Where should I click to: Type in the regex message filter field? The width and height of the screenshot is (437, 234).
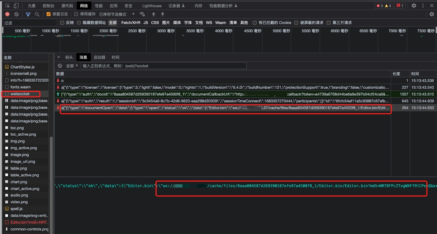point(161,65)
